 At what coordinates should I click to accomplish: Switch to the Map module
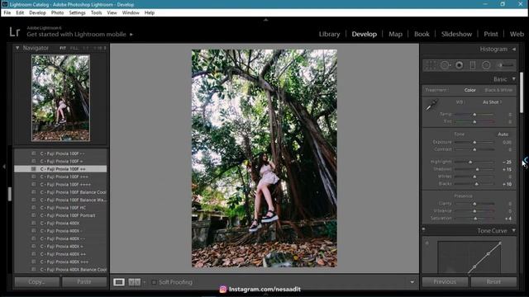coord(395,34)
